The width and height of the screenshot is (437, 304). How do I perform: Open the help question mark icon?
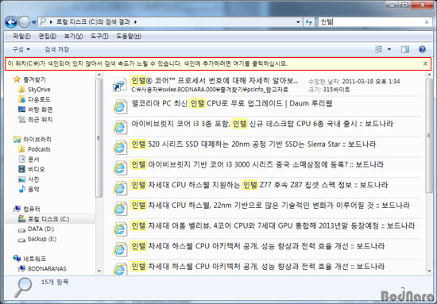click(x=422, y=49)
